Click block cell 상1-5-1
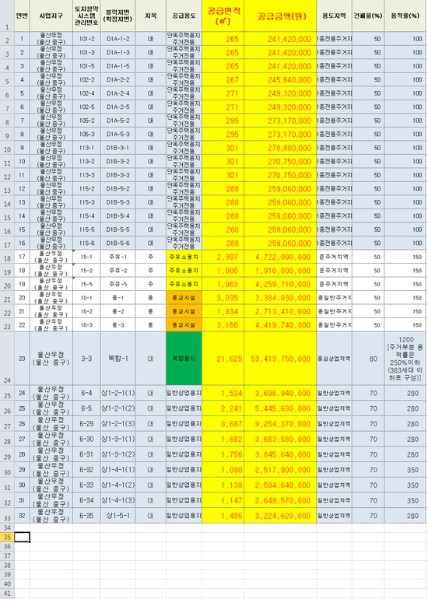The height and width of the screenshot is (599, 428). click(x=118, y=516)
